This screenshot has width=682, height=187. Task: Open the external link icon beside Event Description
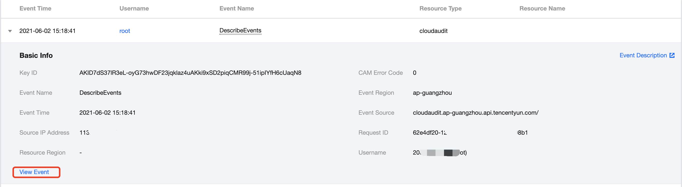coord(672,55)
